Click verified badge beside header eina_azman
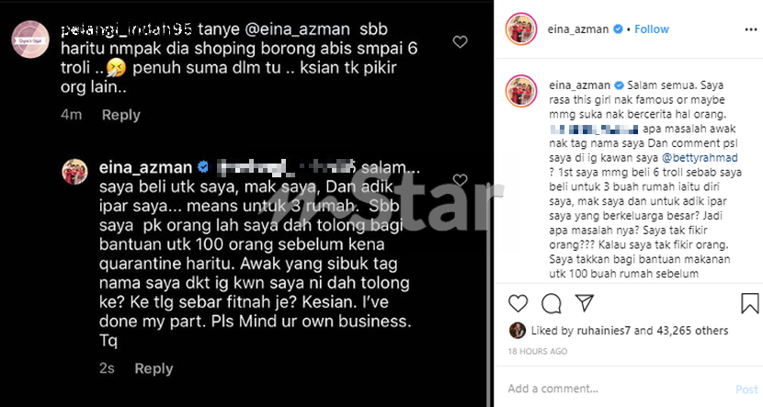Image resolution: width=763 pixels, height=407 pixels. pos(618,29)
